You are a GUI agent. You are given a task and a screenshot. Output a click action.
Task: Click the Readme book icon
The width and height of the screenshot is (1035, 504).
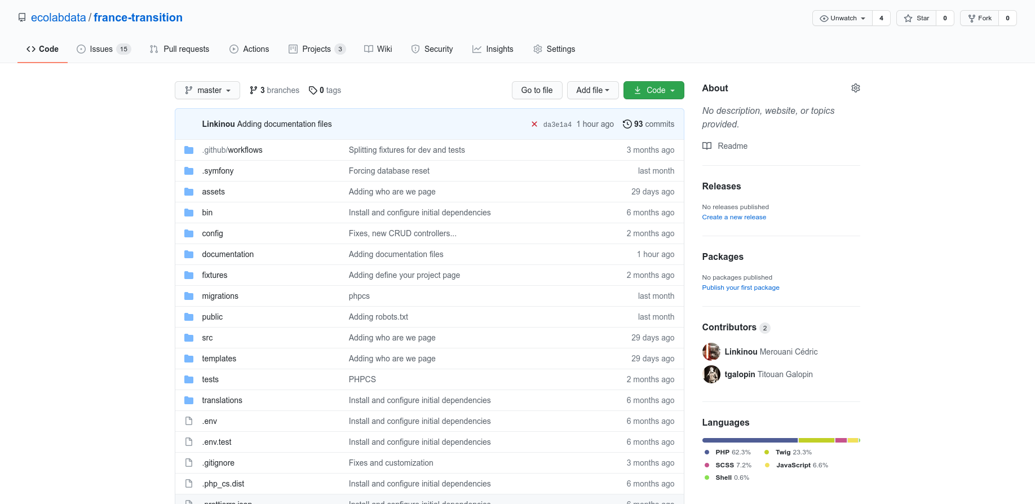pos(707,146)
